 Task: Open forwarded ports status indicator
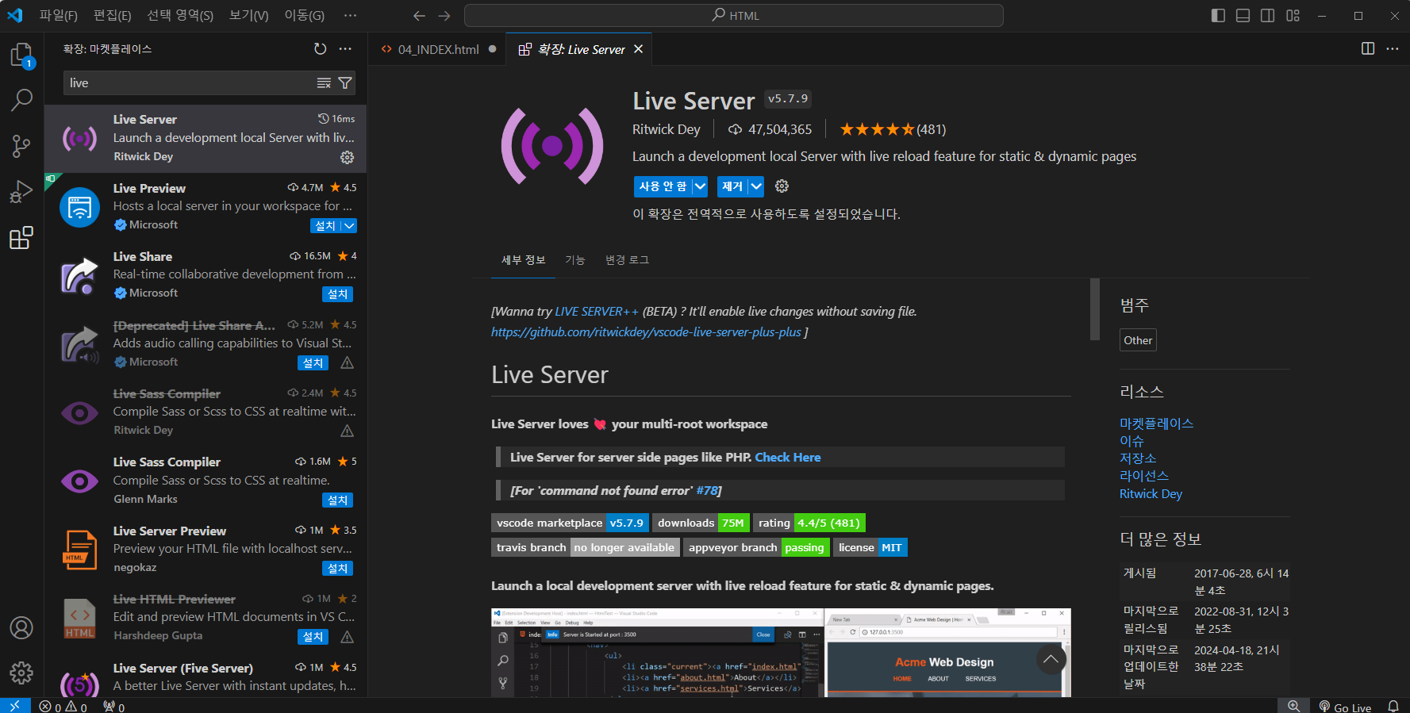click(x=114, y=707)
